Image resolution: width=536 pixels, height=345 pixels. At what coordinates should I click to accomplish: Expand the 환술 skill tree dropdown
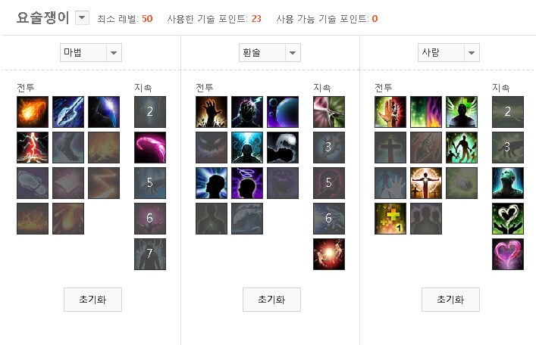(293, 52)
